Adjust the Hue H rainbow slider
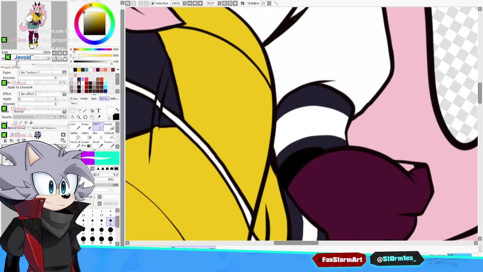 93,49
